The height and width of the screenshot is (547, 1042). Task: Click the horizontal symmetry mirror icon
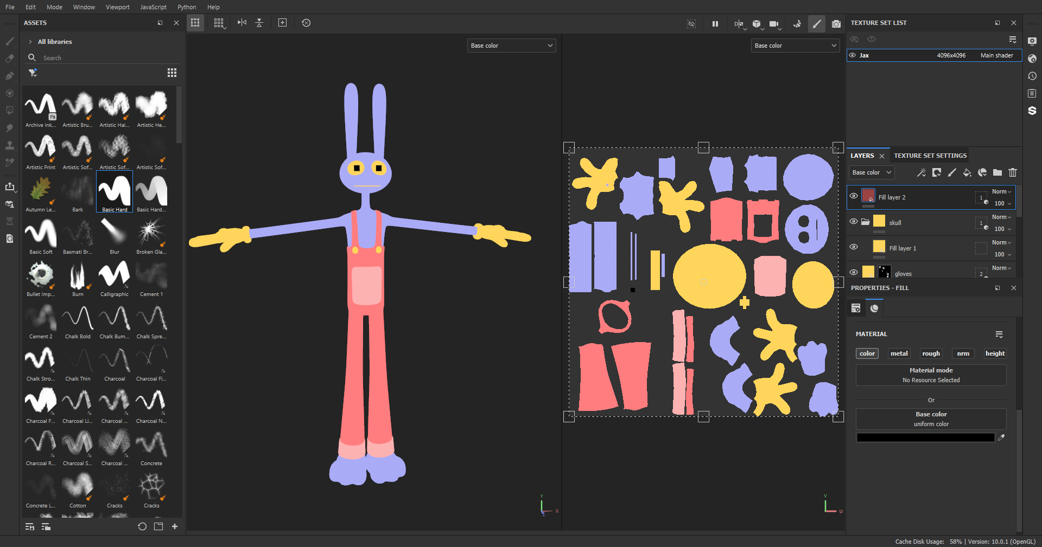tap(242, 23)
